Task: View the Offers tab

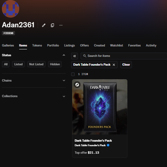Action: pyautogui.click(x=84, y=45)
